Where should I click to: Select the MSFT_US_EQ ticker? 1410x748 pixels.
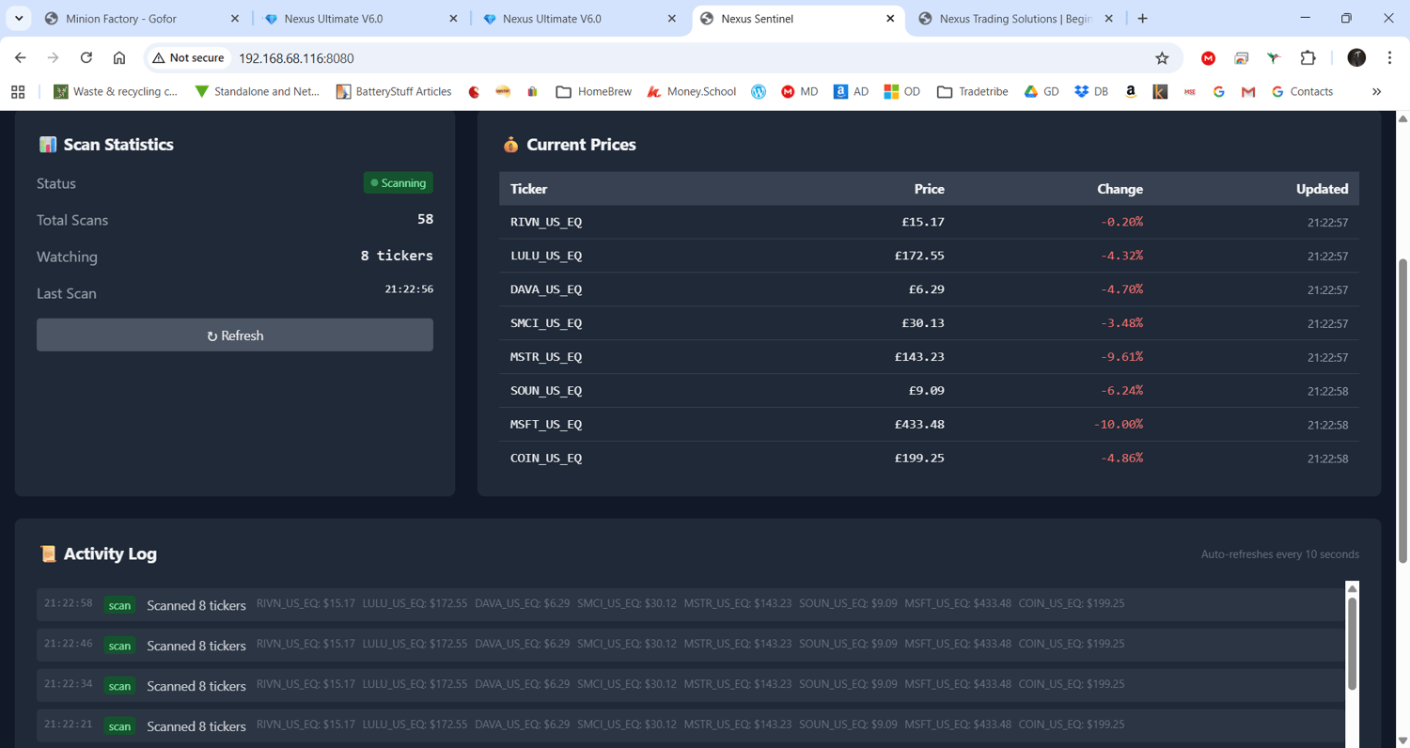[x=546, y=425]
